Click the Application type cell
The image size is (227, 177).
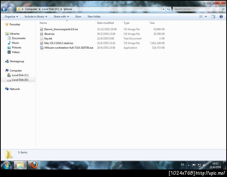pos(130,48)
